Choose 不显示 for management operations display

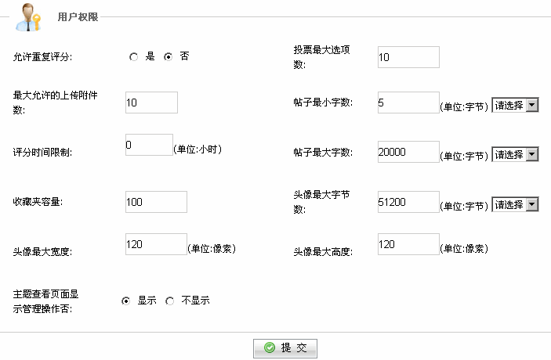pyautogui.click(x=170, y=301)
